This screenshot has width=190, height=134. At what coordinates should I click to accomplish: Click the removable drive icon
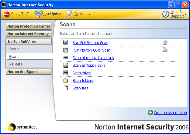66,58
